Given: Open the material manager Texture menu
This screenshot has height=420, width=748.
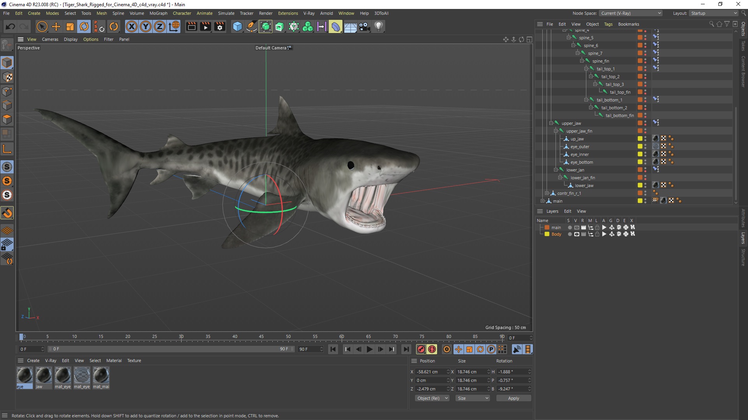Looking at the screenshot, I should (134, 360).
